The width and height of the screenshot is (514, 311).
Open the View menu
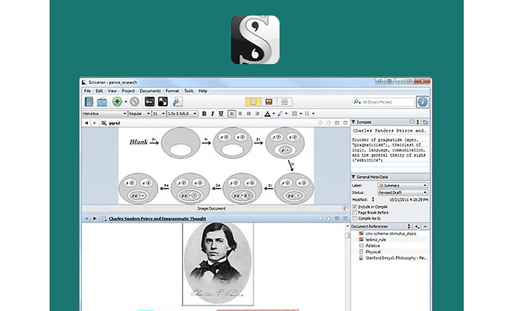[x=112, y=91]
